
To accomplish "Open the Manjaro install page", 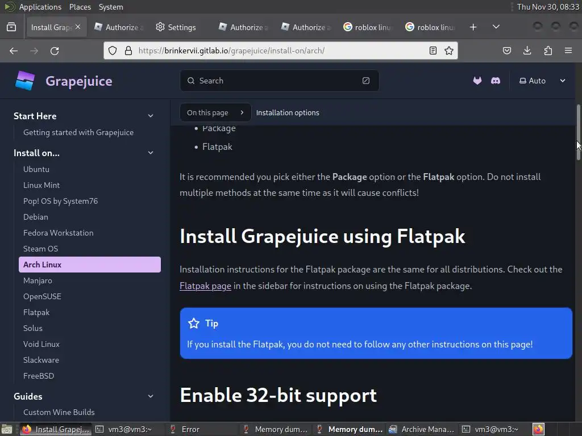I will [x=38, y=280].
